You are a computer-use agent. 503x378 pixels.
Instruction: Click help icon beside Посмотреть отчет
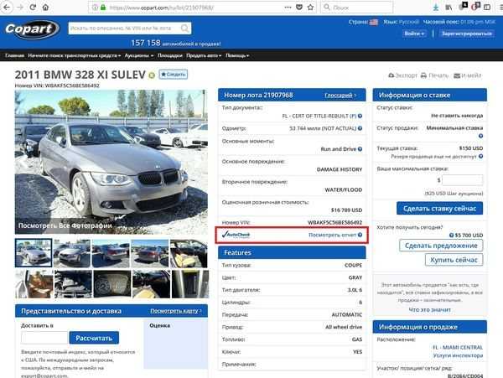[360, 235]
